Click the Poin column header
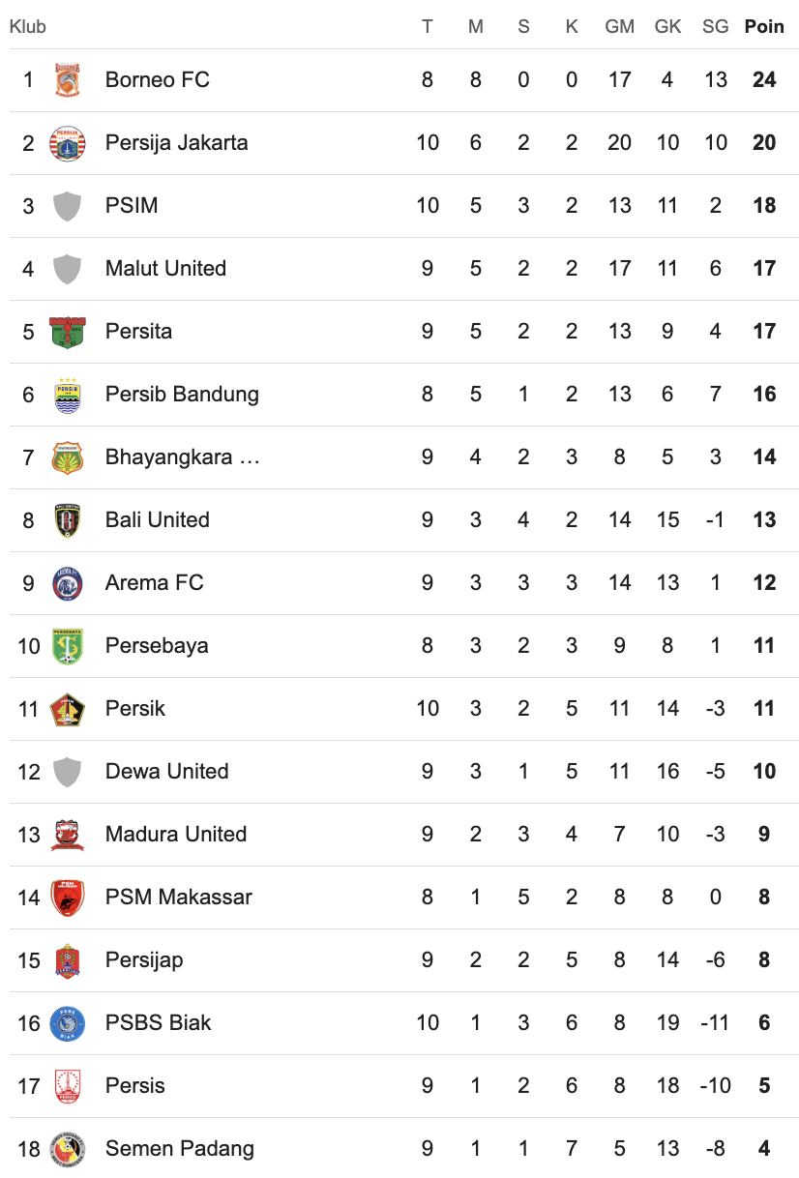Image resolution: width=799 pixels, height=1178 pixels. [764, 27]
